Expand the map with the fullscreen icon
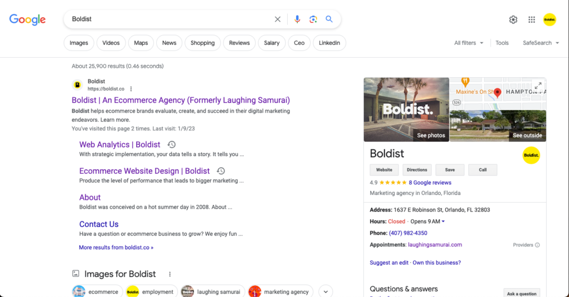Image resolution: width=569 pixels, height=297 pixels. tap(537, 86)
